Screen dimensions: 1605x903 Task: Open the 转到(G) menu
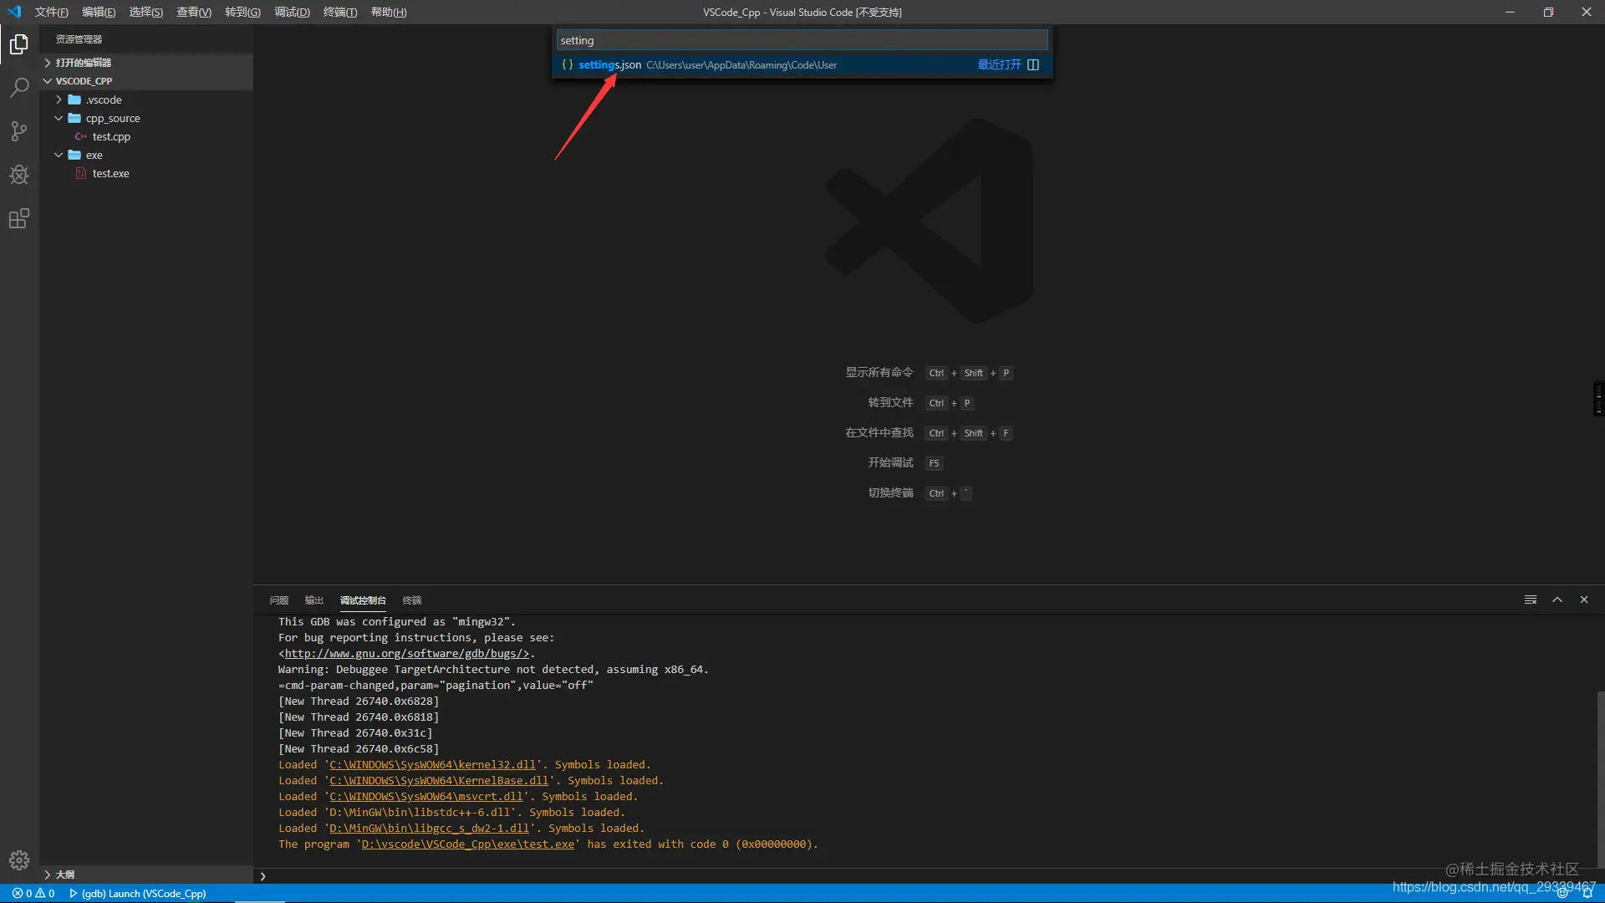(x=242, y=13)
